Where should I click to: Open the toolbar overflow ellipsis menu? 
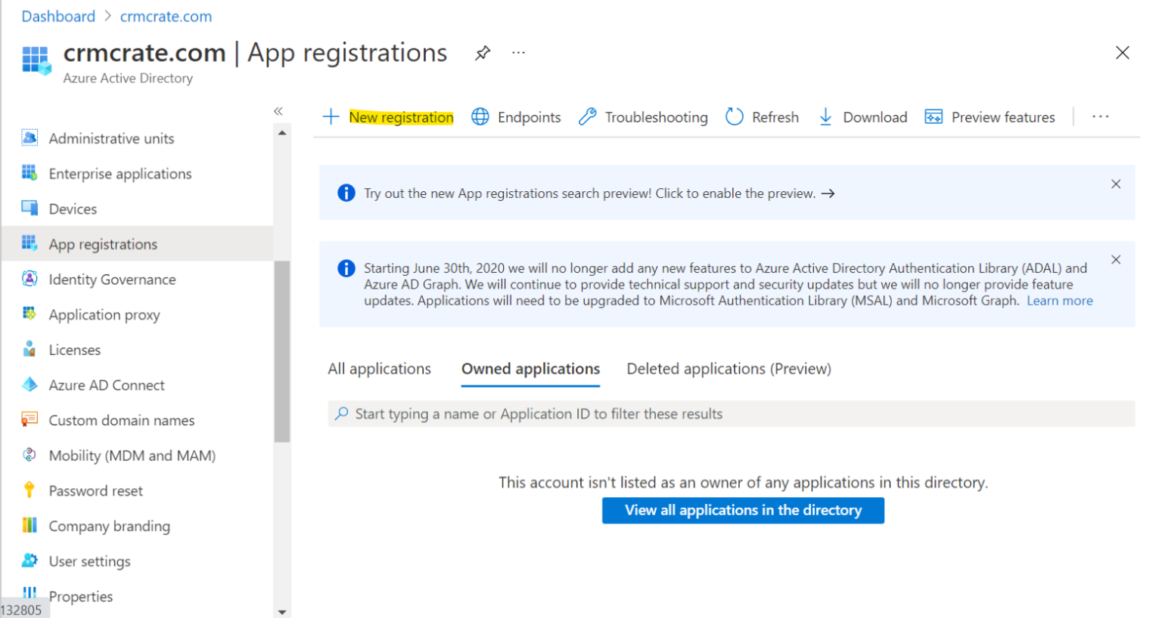tap(1101, 117)
